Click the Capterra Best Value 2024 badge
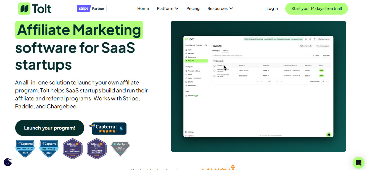 pyautogui.click(x=49, y=149)
